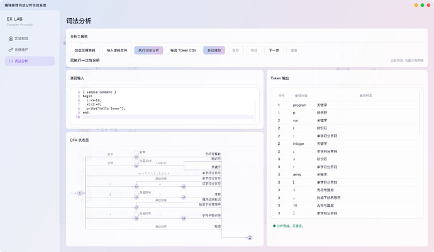Click the 关键字 output label in DFA
This screenshot has width=434, height=252.
(216, 167)
